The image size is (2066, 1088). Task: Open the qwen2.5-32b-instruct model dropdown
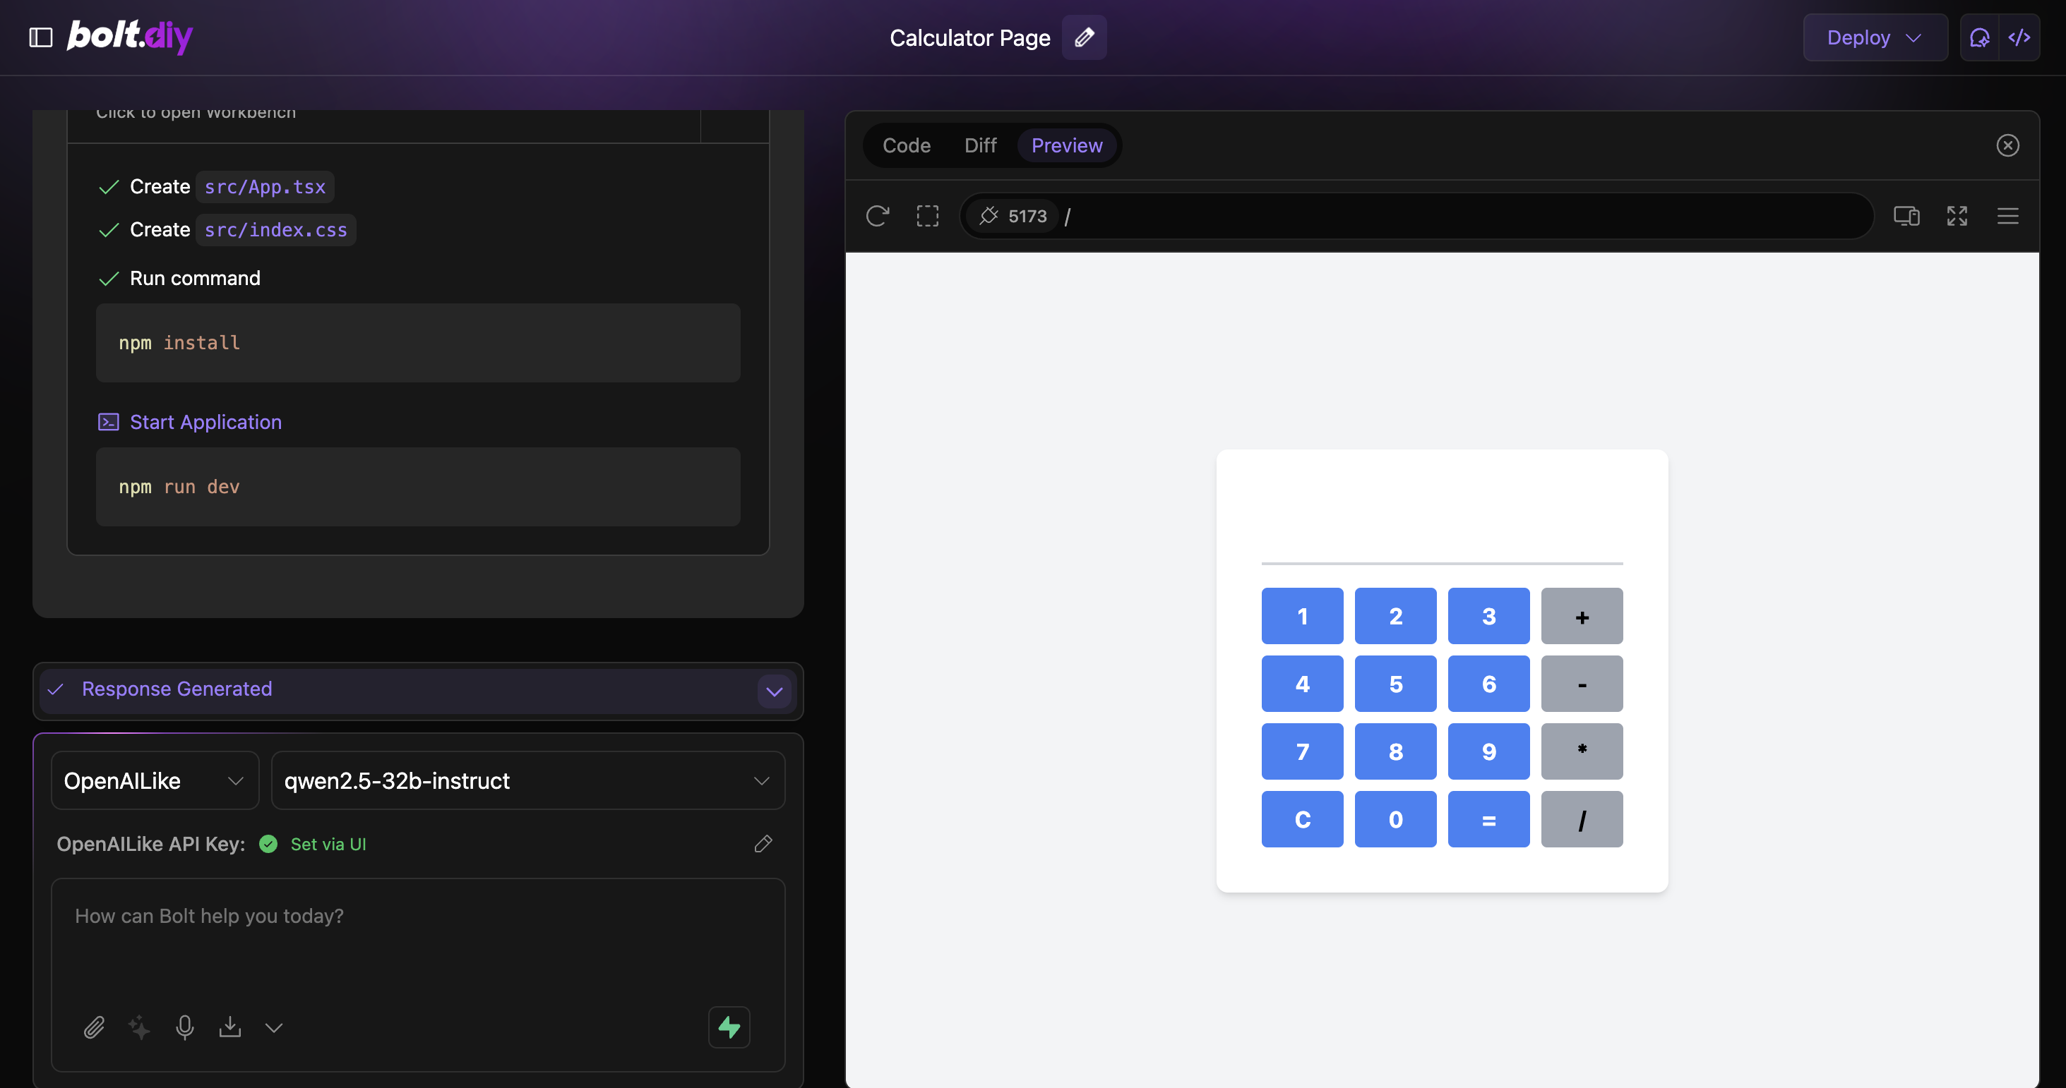tap(527, 780)
